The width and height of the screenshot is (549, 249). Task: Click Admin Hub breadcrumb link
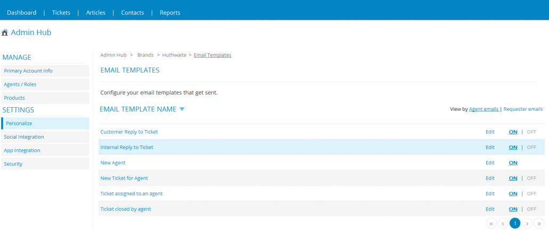point(114,55)
